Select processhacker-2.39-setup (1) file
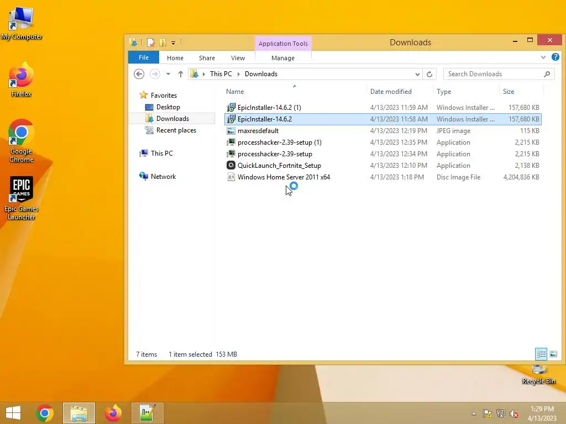 pyautogui.click(x=382, y=142)
